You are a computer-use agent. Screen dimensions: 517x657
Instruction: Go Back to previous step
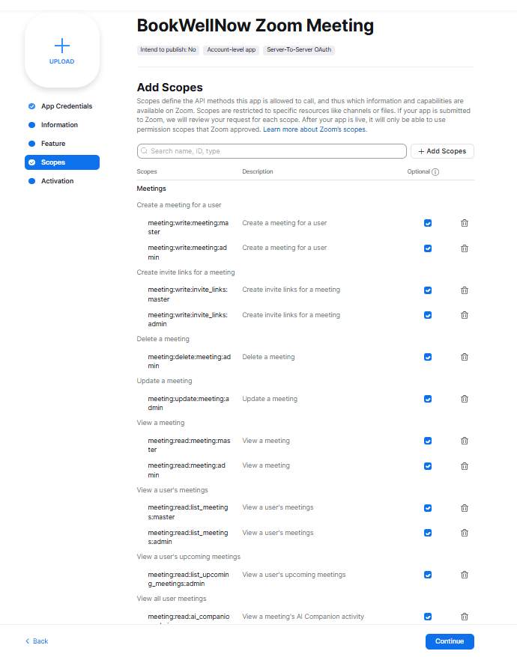pos(37,641)
